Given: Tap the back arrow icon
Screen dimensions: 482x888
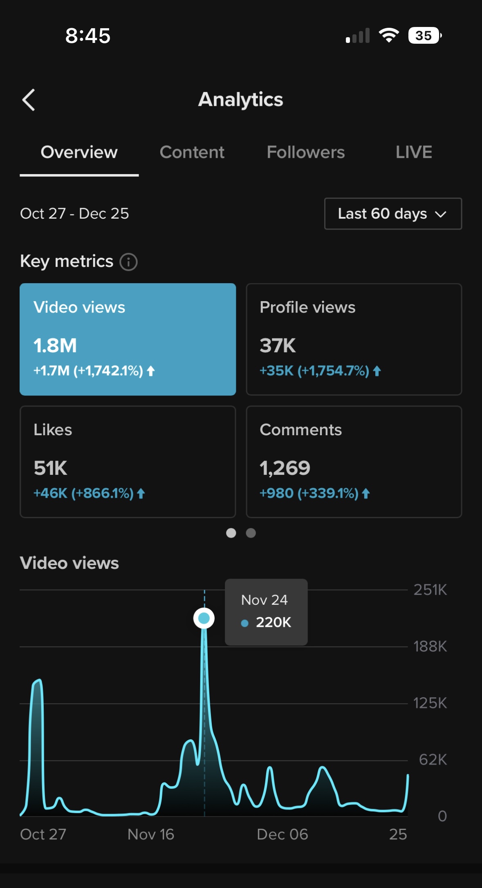Looking at the screenshot, I should click(x=29, y=100).
